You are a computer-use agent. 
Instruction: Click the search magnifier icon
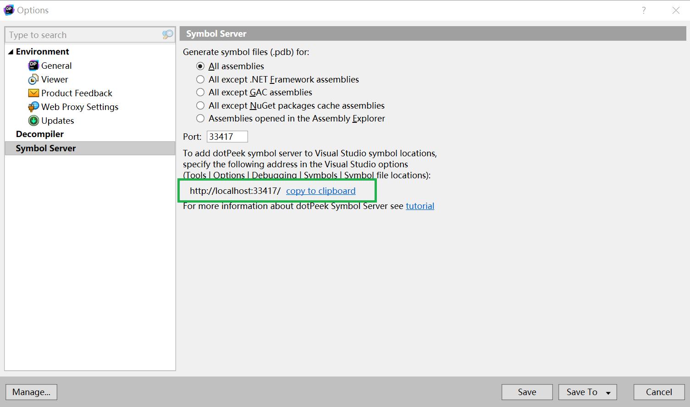168,35
